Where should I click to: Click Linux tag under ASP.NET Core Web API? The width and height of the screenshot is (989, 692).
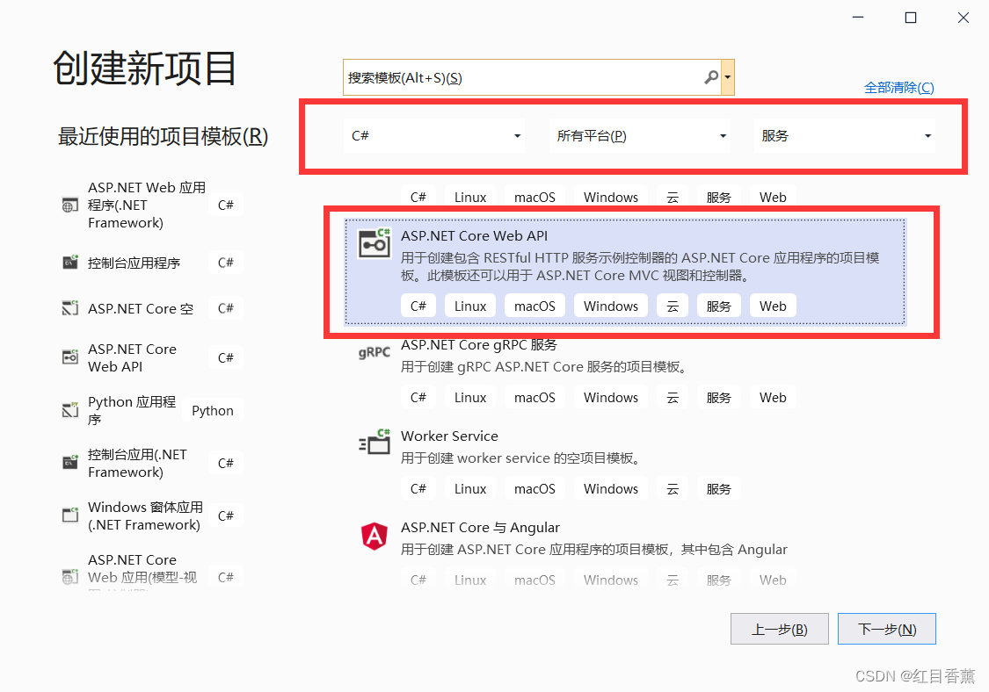470,306
